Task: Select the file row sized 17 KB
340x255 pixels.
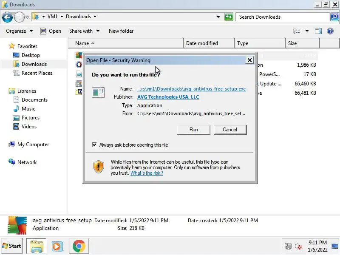Action: (196, 74)
